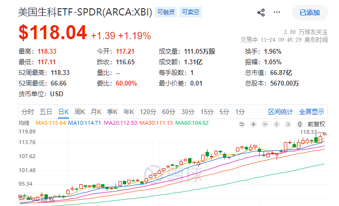Select the 周K tab
This screenshot has width=339, height=206.
[80, 112]
